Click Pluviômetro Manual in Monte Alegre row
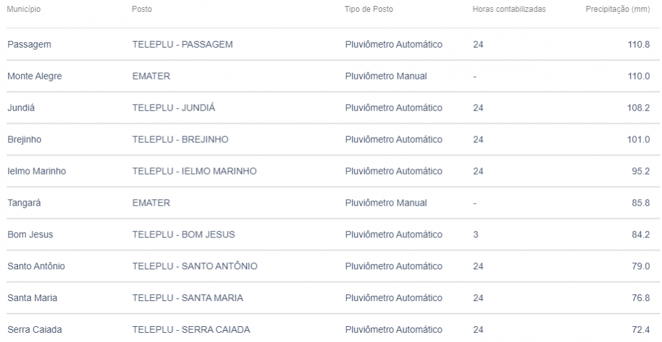The image size is (662, 342). point(386,76)
